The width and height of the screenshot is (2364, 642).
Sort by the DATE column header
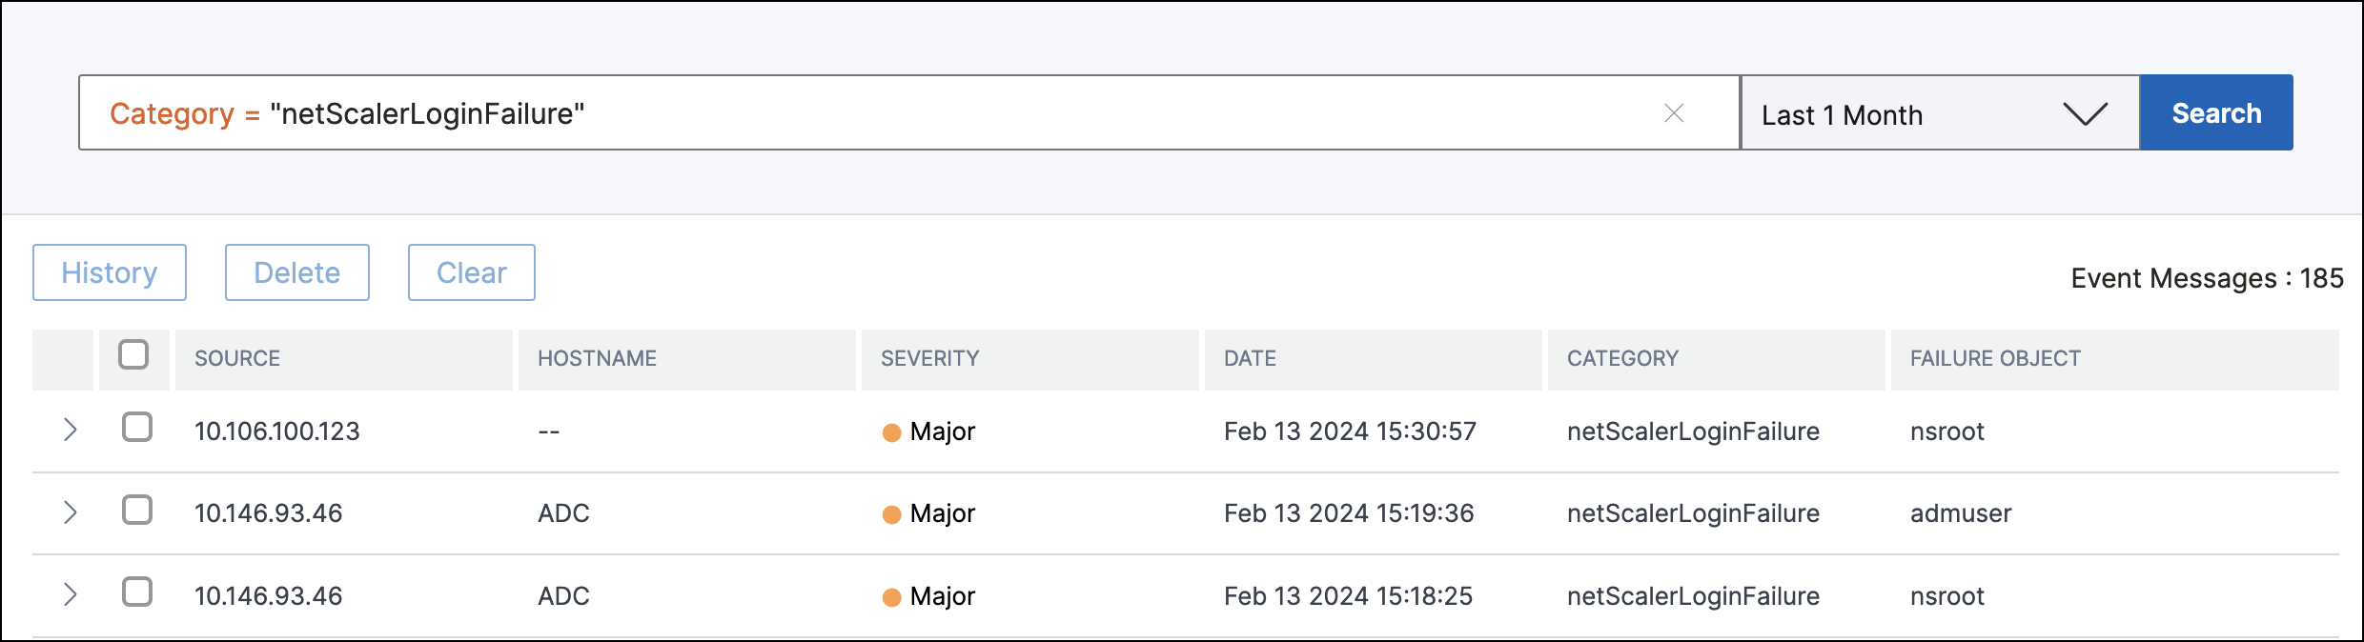[x=1250, y=359]
